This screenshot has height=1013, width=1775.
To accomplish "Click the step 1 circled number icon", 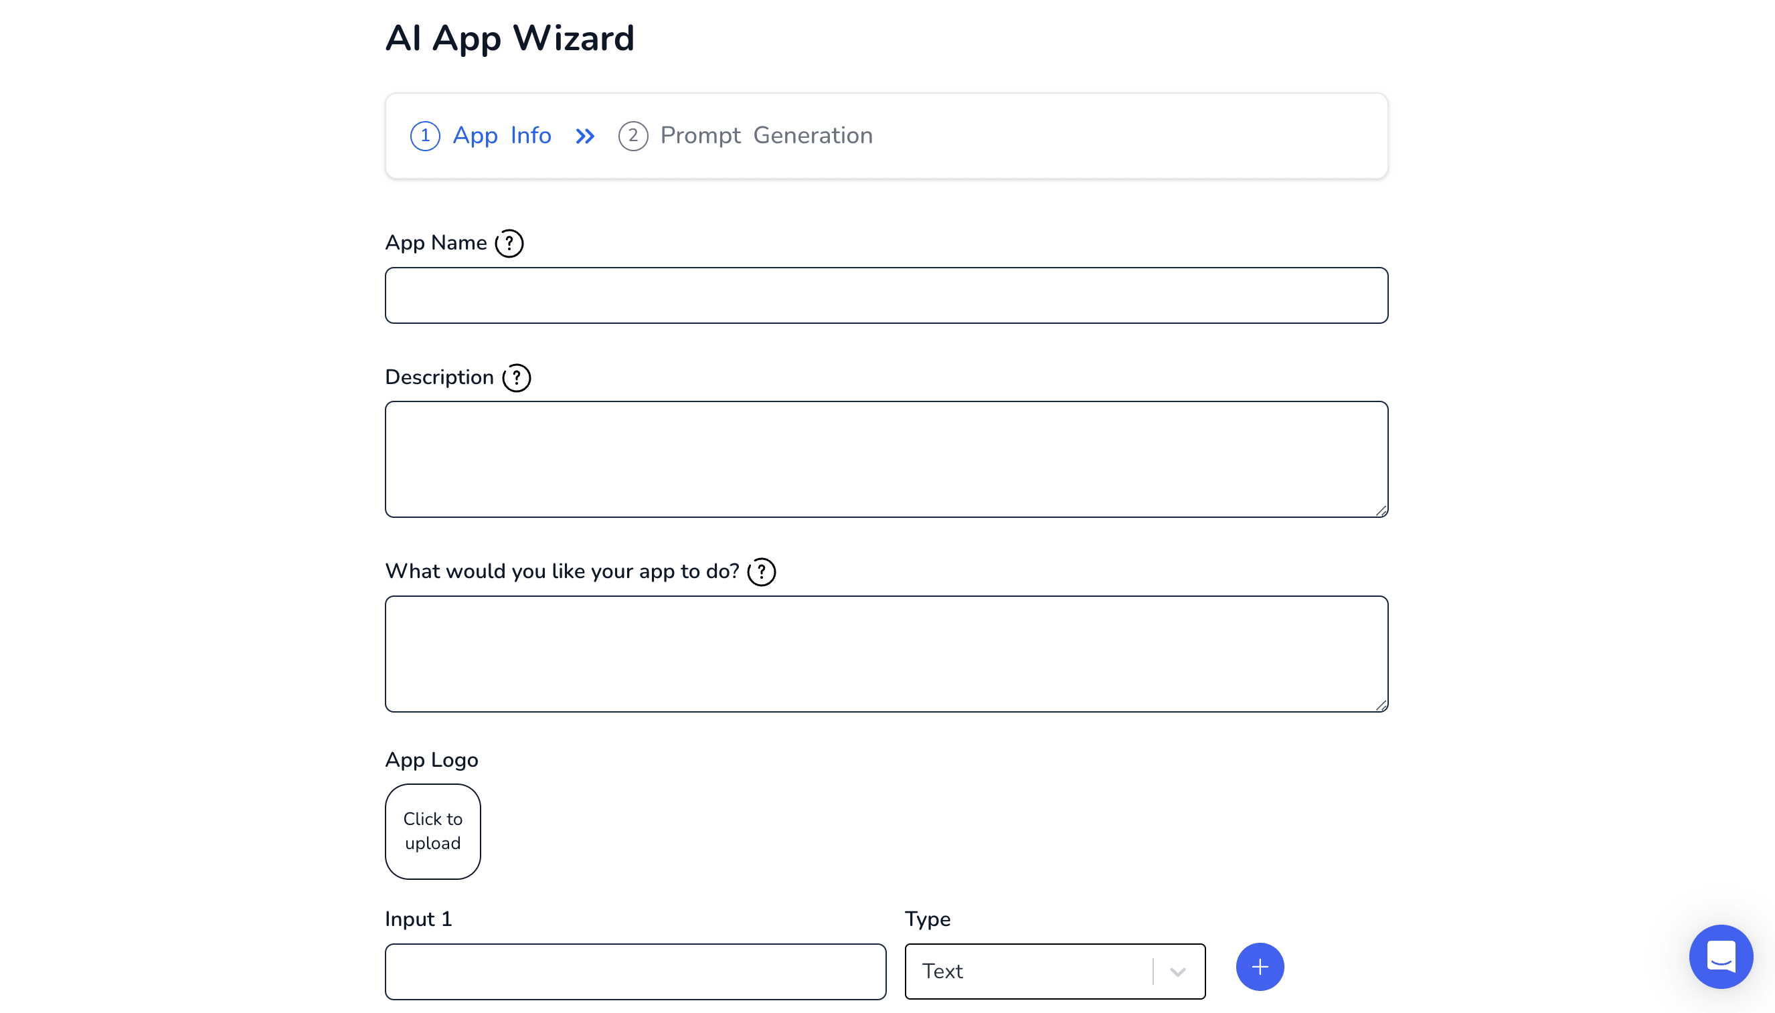I will pos(425,136).
